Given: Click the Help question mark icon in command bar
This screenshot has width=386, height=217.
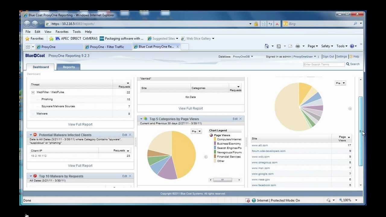Looking at the screenshot, I should click(352, 46).
